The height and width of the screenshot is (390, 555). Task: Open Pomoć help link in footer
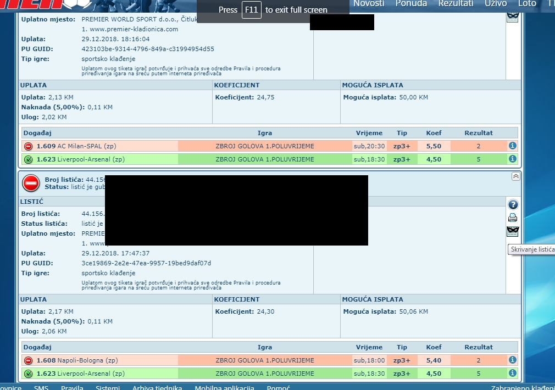[x=278, y=387]
